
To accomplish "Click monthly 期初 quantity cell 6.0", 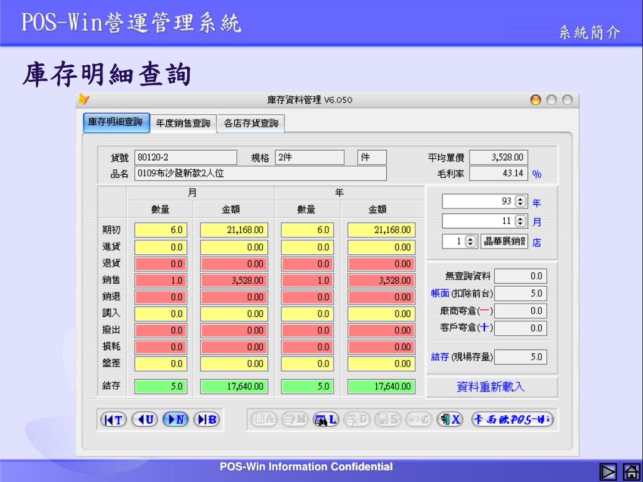I will [161, 230].
